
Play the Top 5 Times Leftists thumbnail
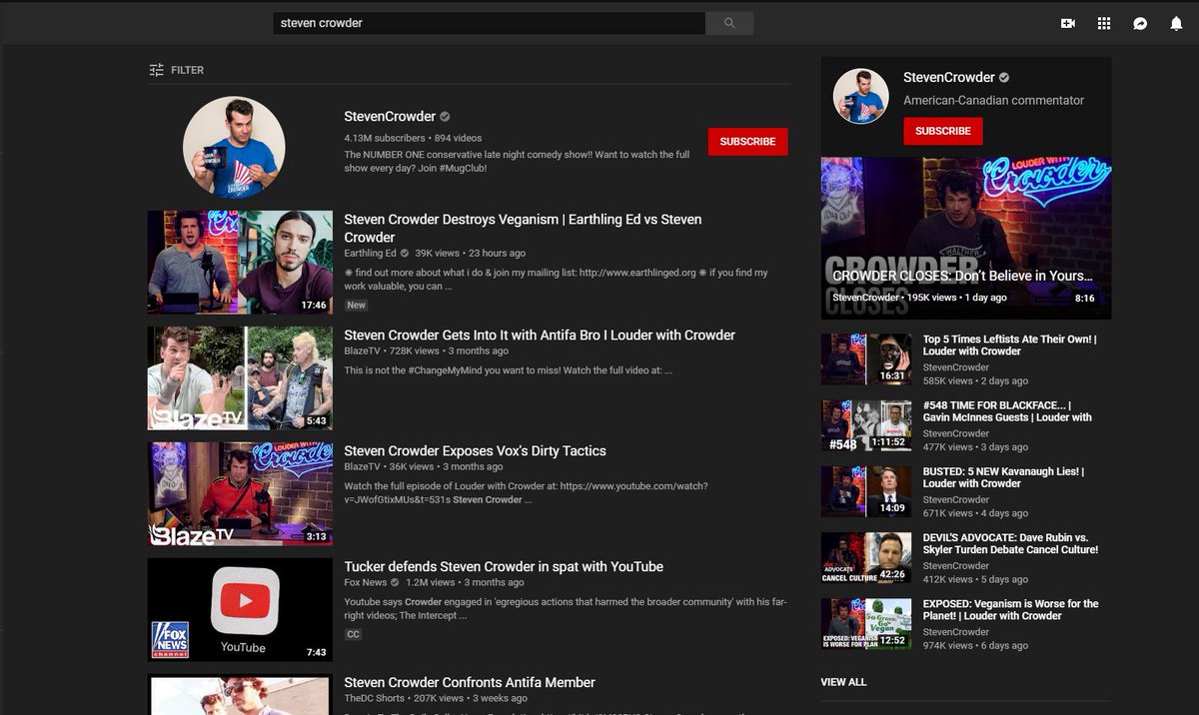point(866,359)
